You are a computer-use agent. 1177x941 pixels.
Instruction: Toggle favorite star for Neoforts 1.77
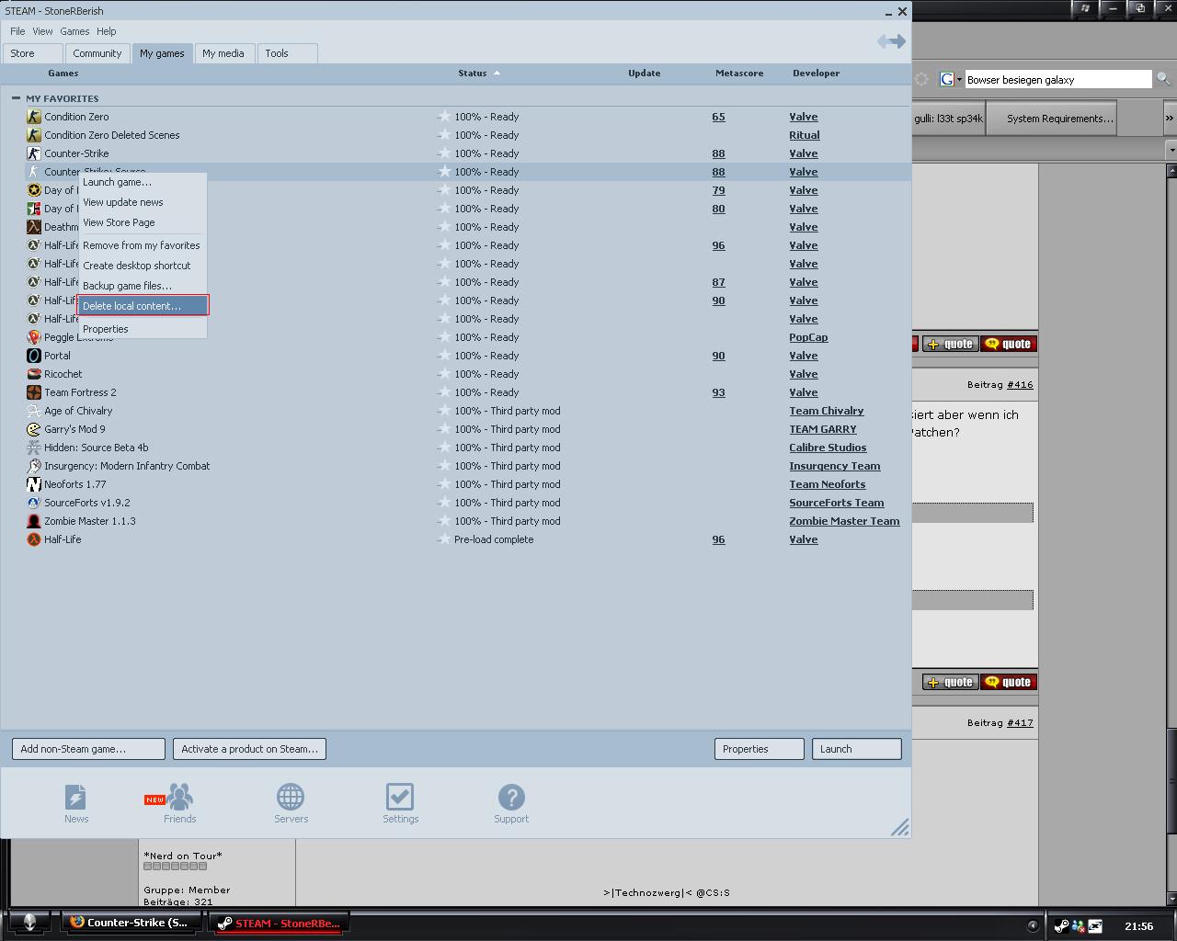pyautogui.click(x=444, y=484)
